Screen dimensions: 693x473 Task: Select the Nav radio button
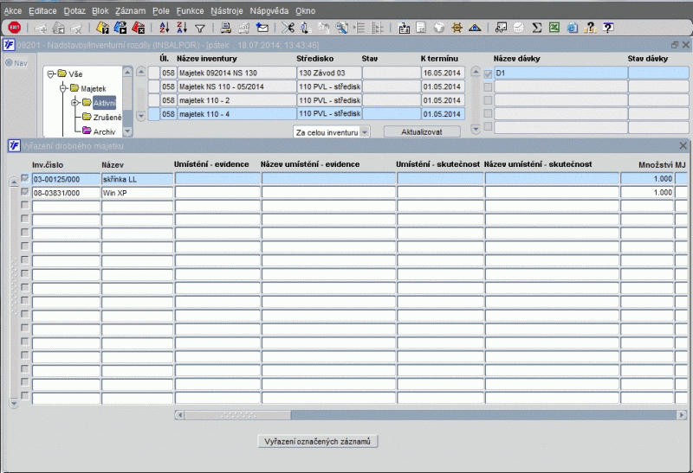click(9, 62)
